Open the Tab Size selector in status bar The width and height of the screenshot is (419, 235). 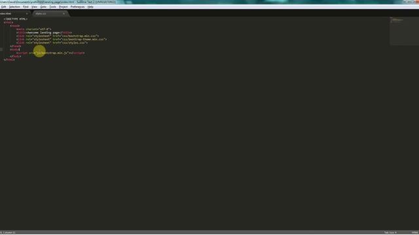[x=390, y=232]
